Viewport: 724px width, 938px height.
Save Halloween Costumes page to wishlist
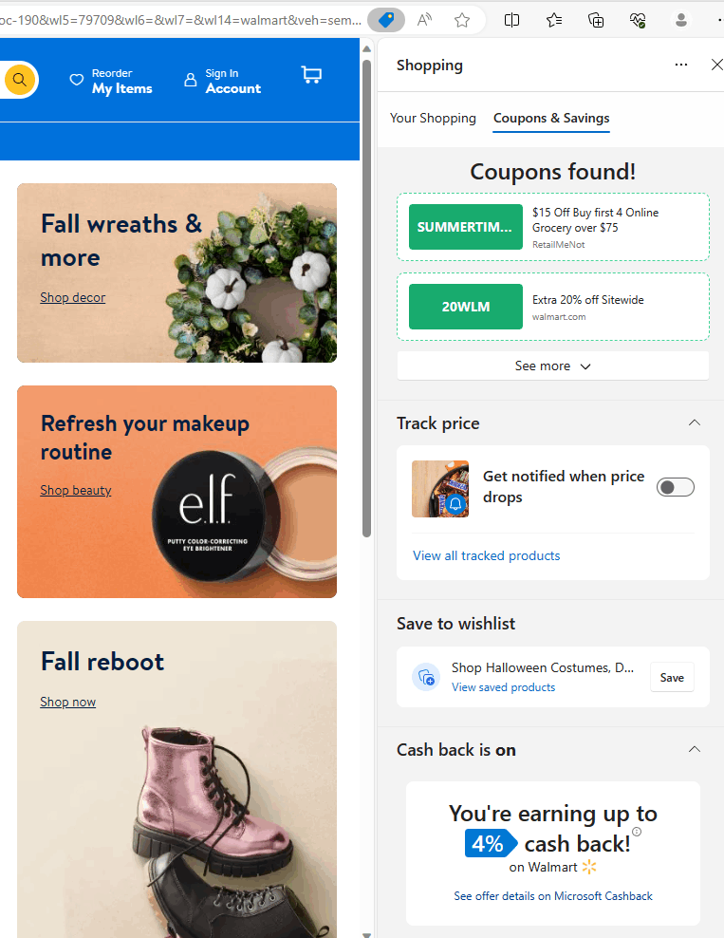coord(672,677)
